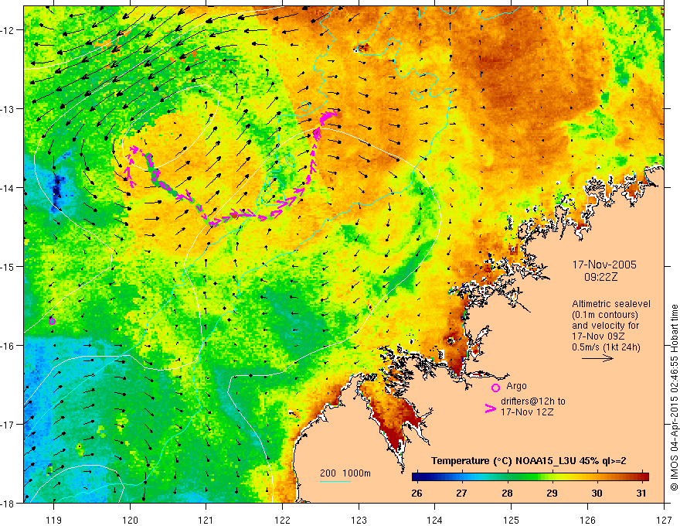Viewport: 680px width, 526px height.
Task: Click the 'drifters@12h to' legend label
Action: tap(533, 401)
